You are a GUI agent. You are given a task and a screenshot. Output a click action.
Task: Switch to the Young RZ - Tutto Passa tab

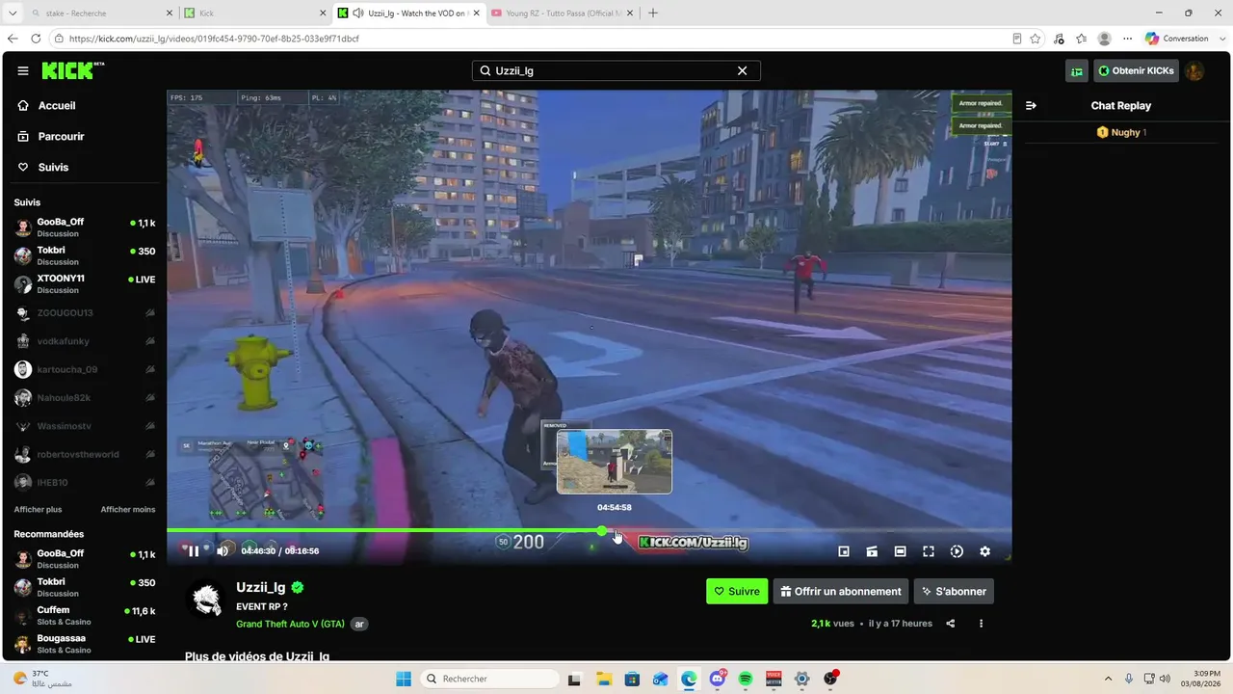point(563,13)
